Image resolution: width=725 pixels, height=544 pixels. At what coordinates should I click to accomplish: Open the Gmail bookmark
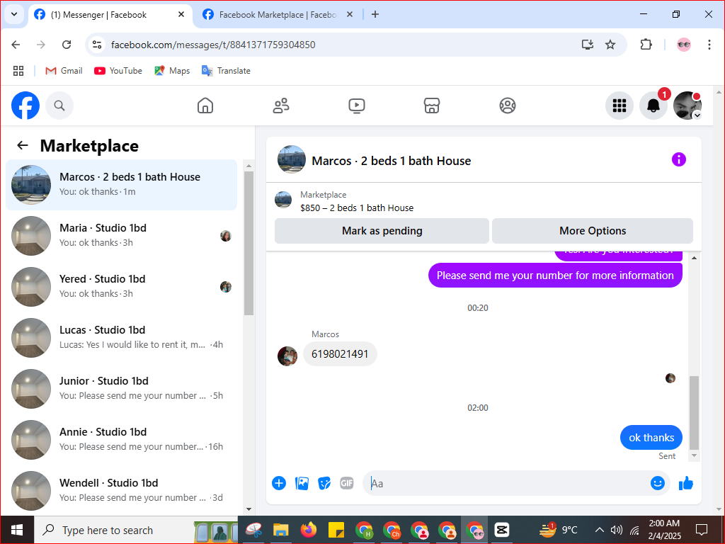[64, 71]
